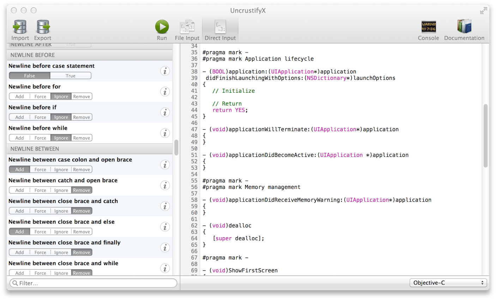Screen dimensions: 496x300
Task: Toggle full screen with the window arrows icon
Action: 483,11
